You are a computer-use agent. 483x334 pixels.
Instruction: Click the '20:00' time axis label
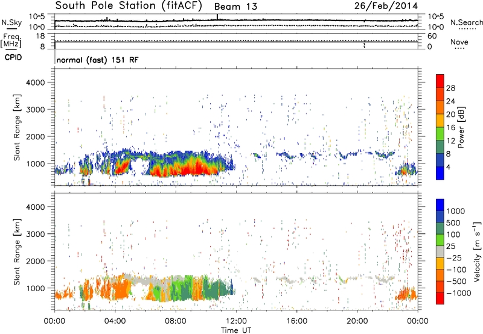357,321
